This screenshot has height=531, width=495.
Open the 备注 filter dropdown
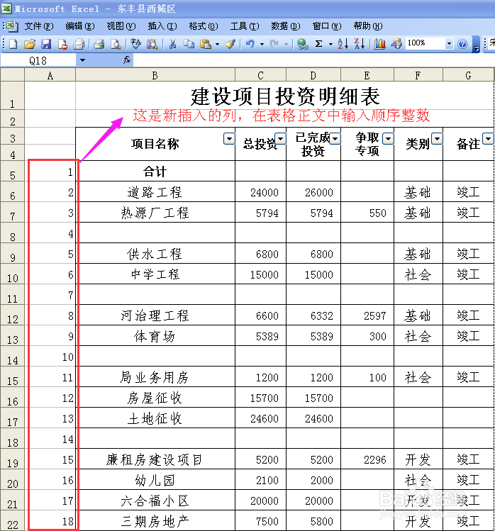click(488, 139)
